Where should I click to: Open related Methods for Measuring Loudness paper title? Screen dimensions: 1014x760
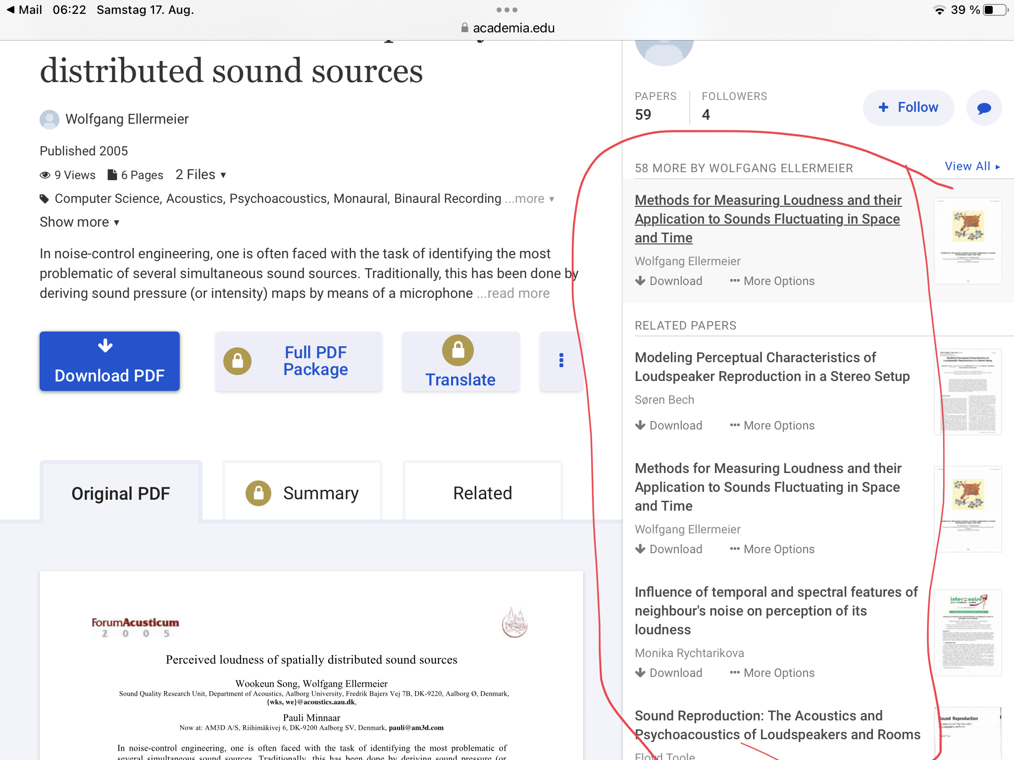tap(768, 487)
